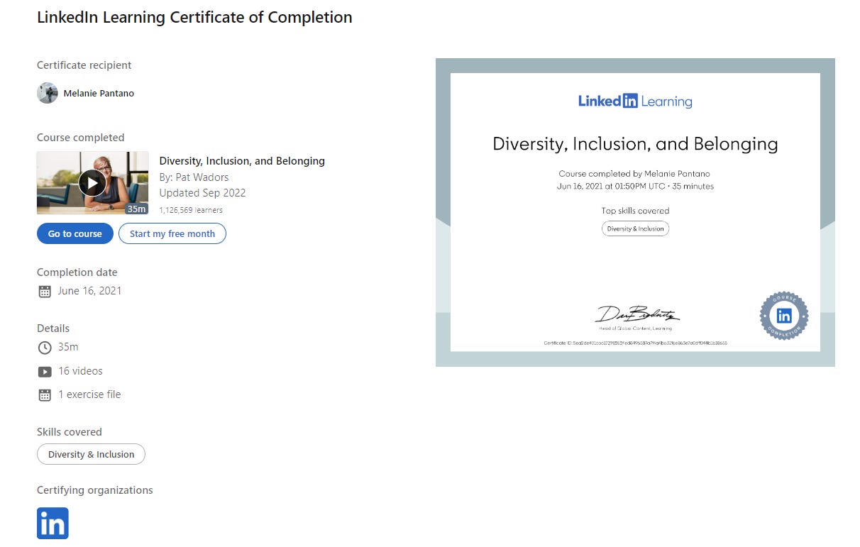
Task: Click the Certificate recipient label
Action: pyautogui.click(x=84, y=65)
